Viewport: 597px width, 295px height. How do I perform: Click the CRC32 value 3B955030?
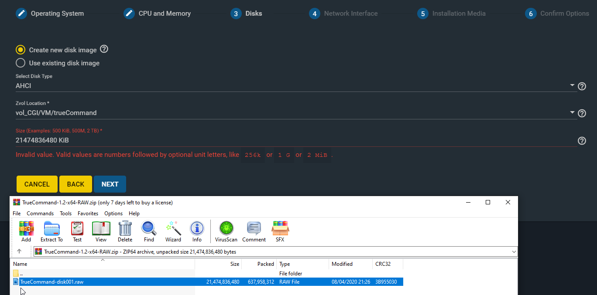(386, 282)
